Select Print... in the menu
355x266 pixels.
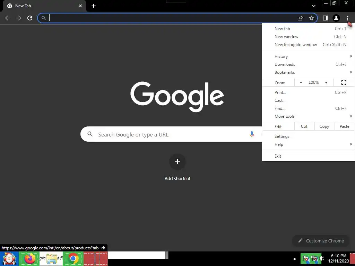(308, 92)
